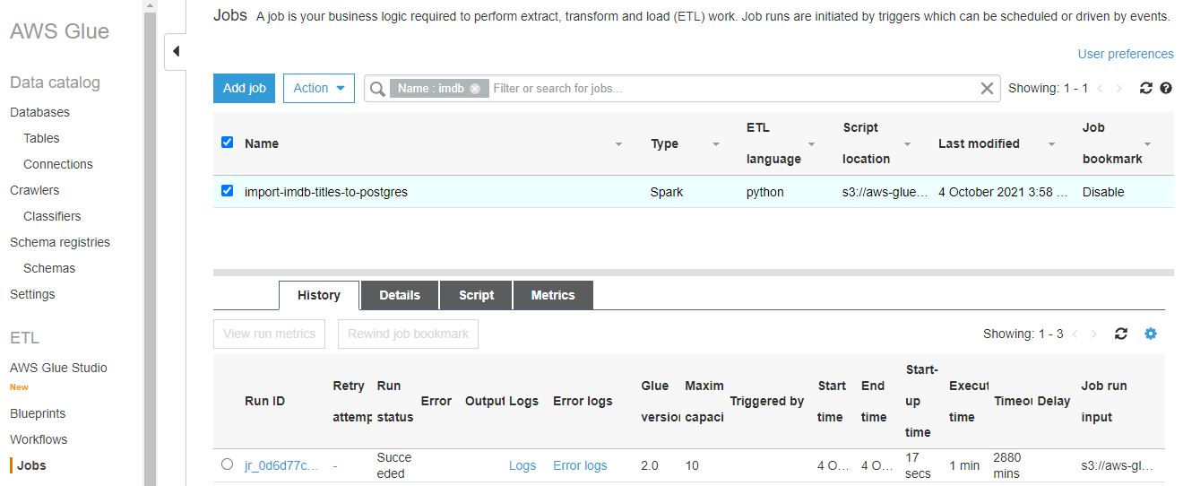Open Schemas in the sidebar
1183x486 pixels.
click(49, 268)
